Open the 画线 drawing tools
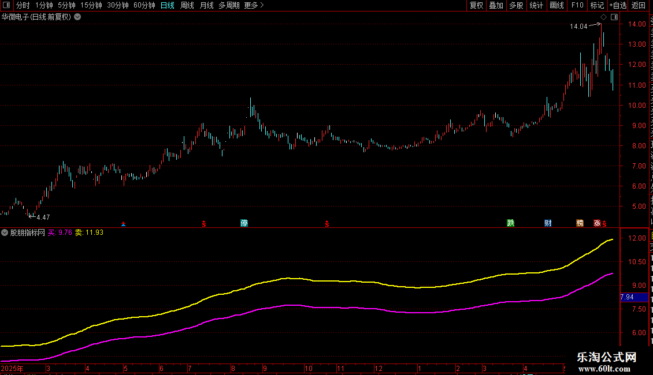The width and height of the screenshot is (653, 375). pyautogui.click(x=556, y=5)
